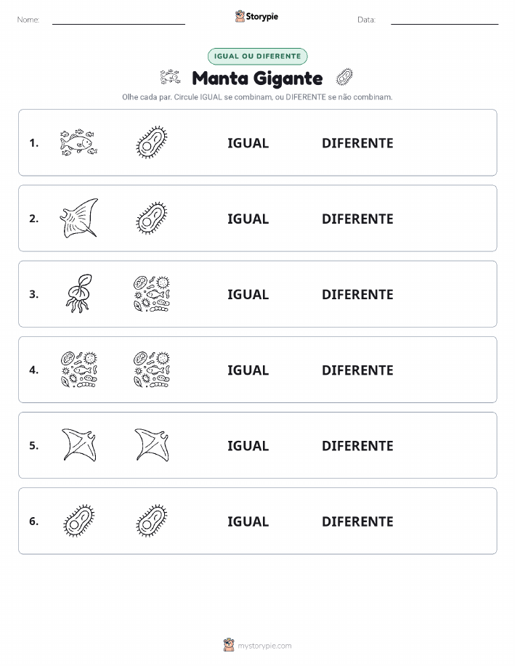Click the manta ray picture in row 2
The width and height of the screenshot is (515, 666).
tap(78, 218)
